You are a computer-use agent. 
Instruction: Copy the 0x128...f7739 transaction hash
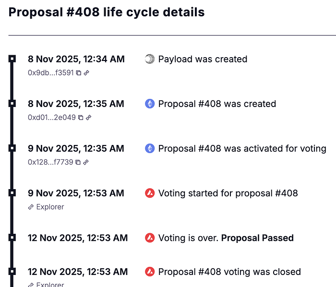click(78, 162)
